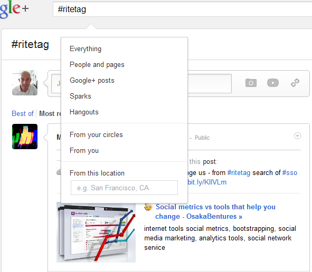The image size is (312, 272).
Task: Add link with the chain icon
Action: 295,83
